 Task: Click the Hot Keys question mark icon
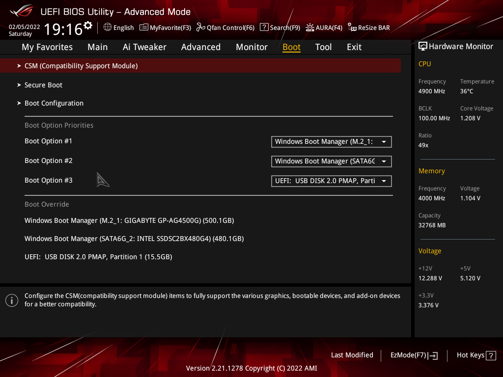pyautogui.click(x=491, y=355)
